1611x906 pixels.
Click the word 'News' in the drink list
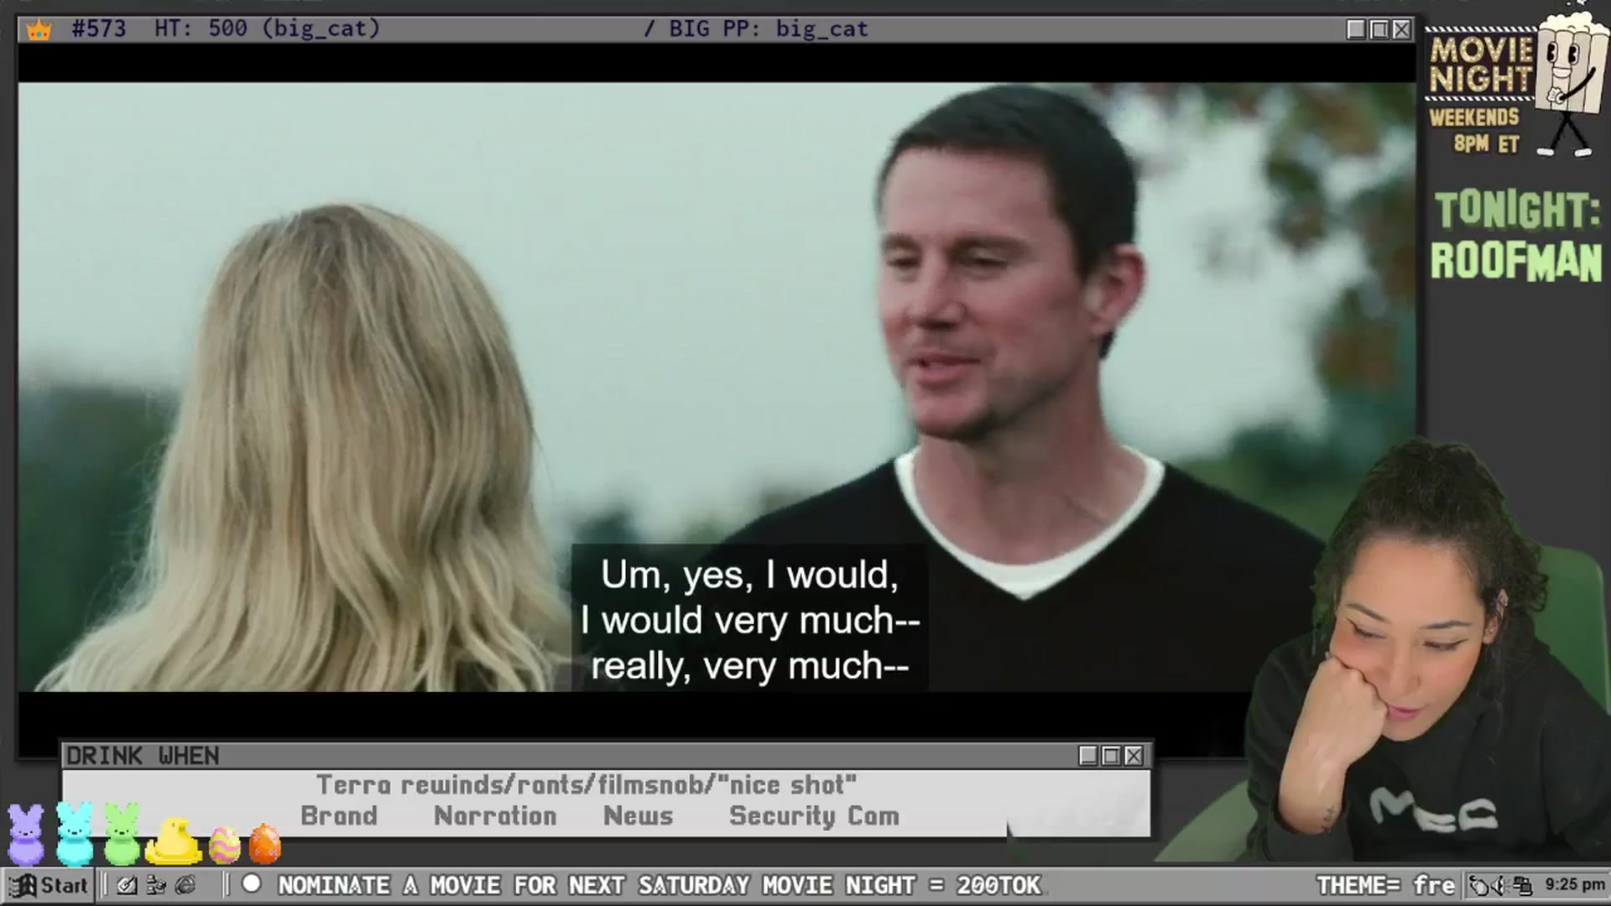click(x=638, y=816)
